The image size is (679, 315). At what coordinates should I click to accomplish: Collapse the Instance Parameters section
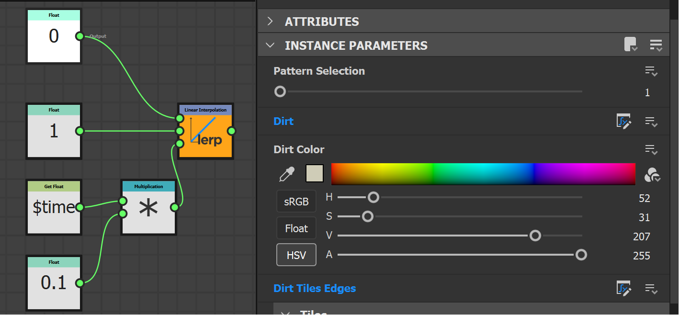pyautogui.click(x=271, y=45)
